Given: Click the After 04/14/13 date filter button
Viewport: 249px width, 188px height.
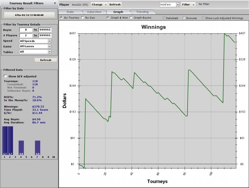Looking at the screenshot, I should (x=29, y=15).
